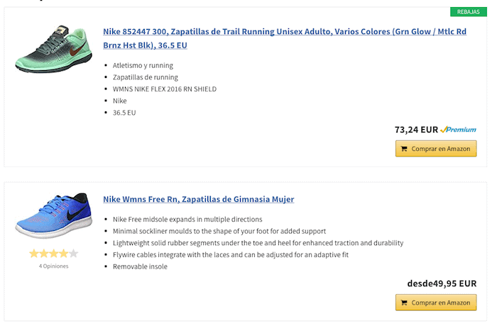The image size is (497, 328).
Task: Select the Removable insole bullet text
Action: pyautogui.click(x=140, y=266)
